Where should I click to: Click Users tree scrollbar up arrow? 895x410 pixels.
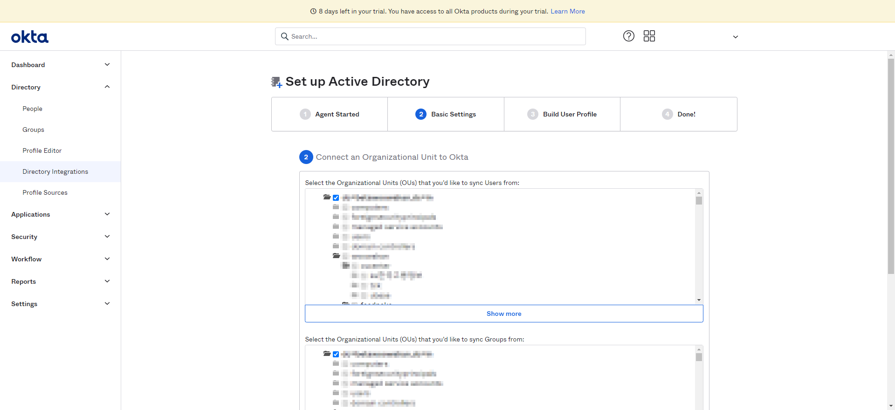coord(699,192)
